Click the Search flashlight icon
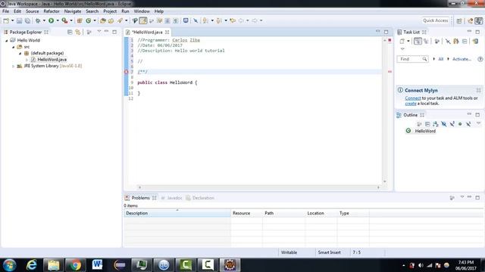The height and width of the screenshot is (272, 485). click(x=120, y=20)
